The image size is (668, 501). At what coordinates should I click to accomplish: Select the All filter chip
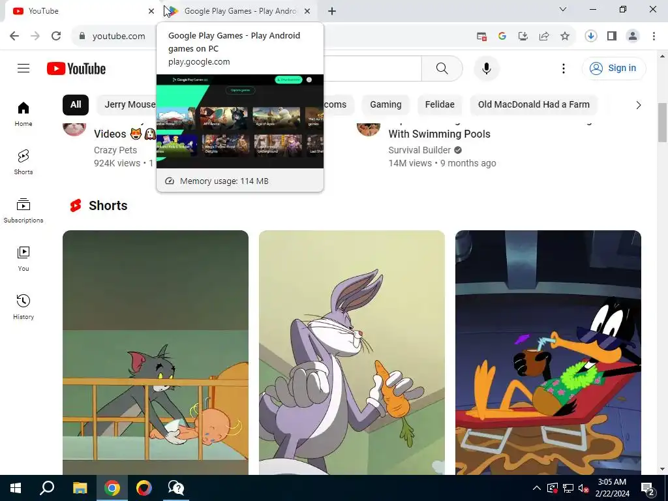click(x=76, y=105)
